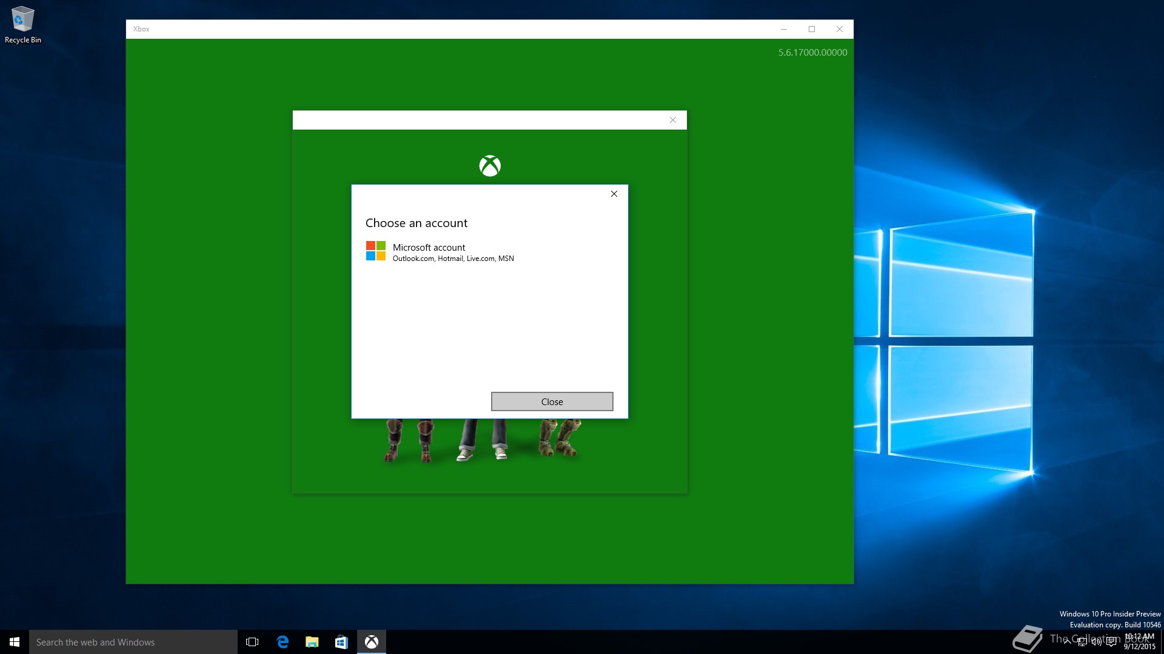Dismiss Choose an account dialog with X
Screen dimensions: 1164x654
click(614, 194)
